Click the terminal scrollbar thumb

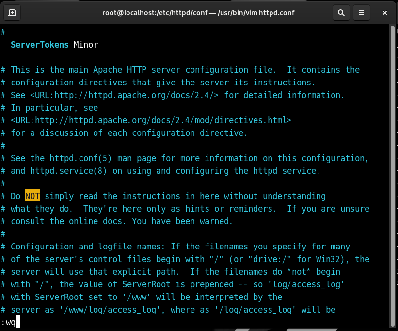click(x=393, y=175)
